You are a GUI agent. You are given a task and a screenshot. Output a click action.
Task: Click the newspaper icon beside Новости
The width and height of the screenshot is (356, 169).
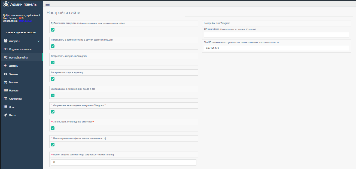point(5,90)
